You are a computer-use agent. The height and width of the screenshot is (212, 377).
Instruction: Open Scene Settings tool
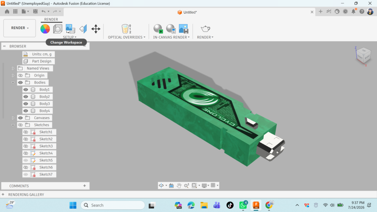pyautogui.click(x=58, y=29)
